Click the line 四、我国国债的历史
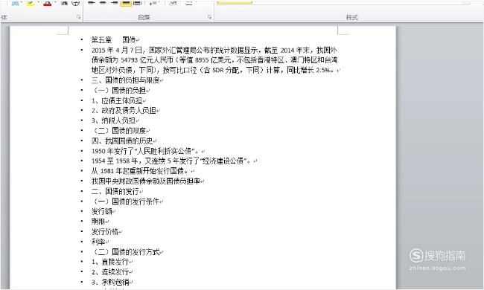The width and height of the screenshot is (484, 290). (122, 141)
